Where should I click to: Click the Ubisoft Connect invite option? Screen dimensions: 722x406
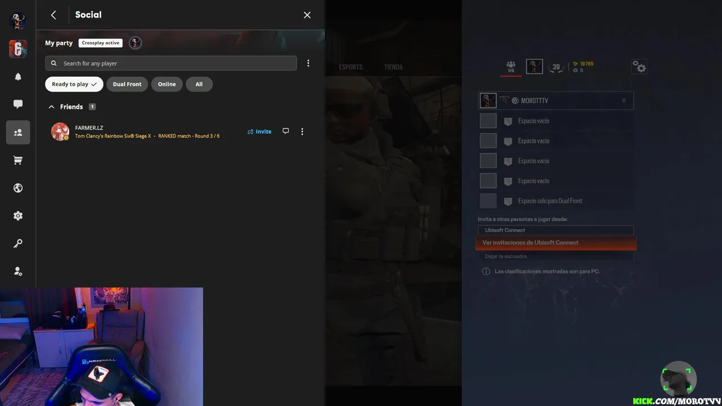556,230
